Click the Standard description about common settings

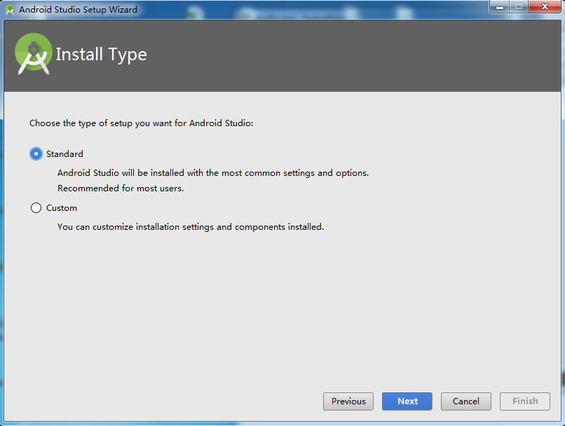[213, 173]
